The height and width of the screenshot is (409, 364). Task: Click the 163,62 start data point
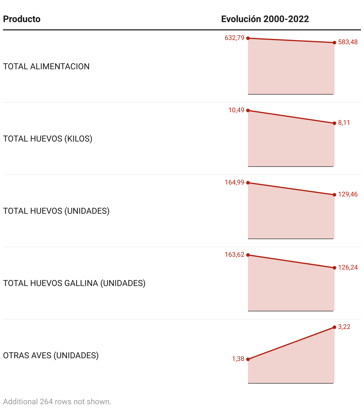[248, 255]
